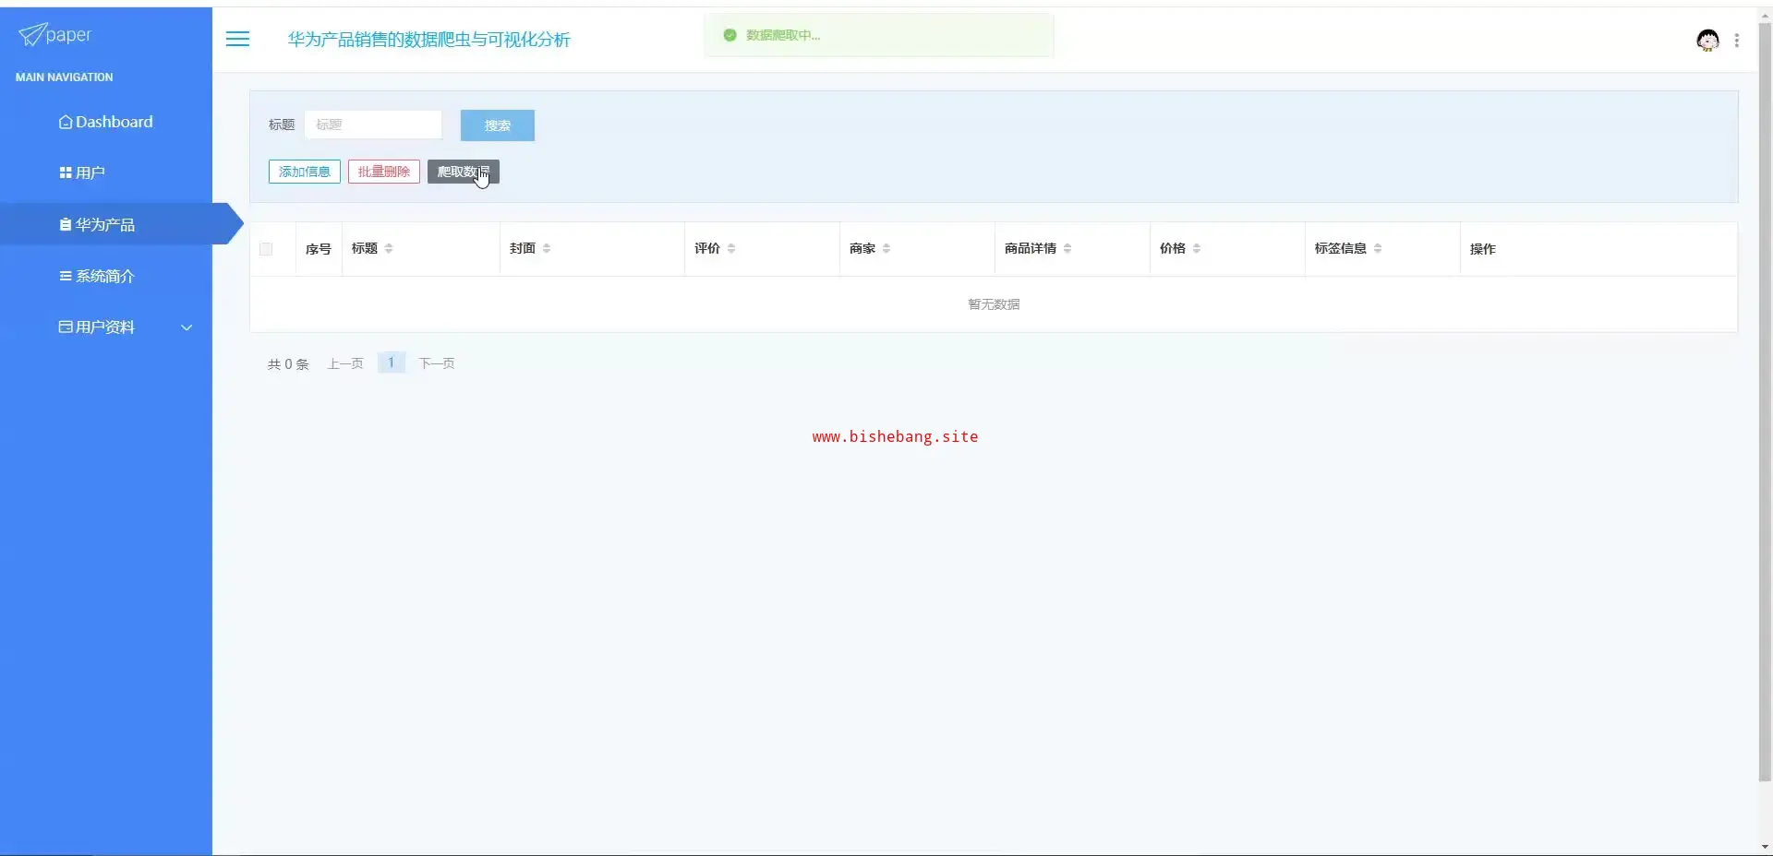Image resolution: width=1773 pixels, height=856 pixels.
Task: Sort table by 评价 column arrows
Action: pos(731,248)
